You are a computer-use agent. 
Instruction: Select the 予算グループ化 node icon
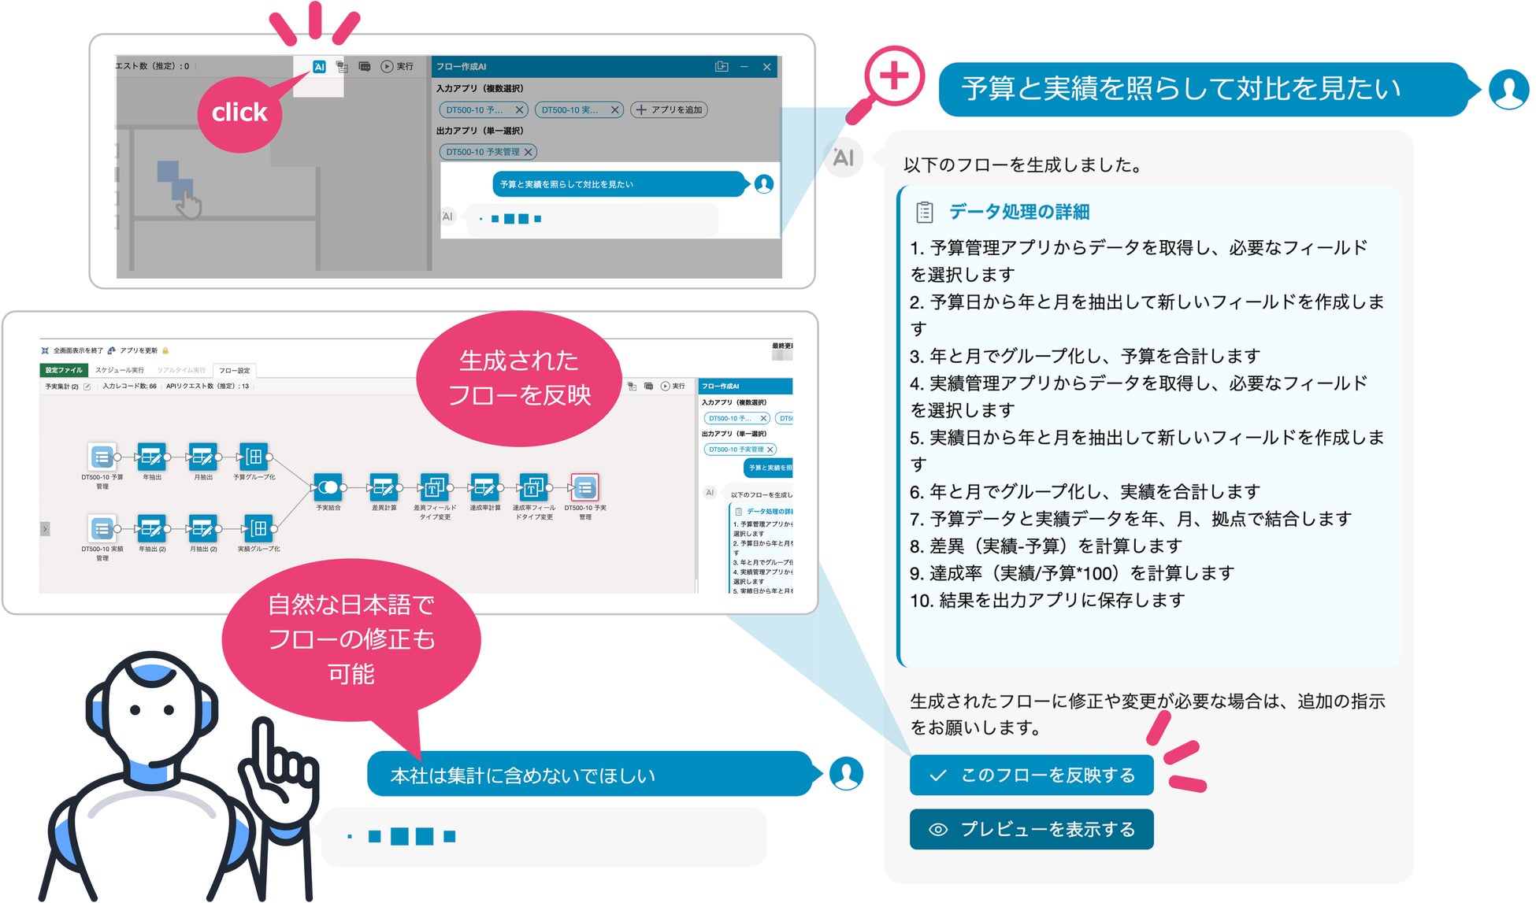point(254,457)
